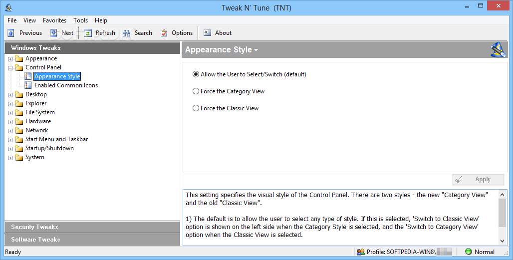Click the Windows Tweaks section header
Viewport: 513px width, 260px height.
point(92,48)
